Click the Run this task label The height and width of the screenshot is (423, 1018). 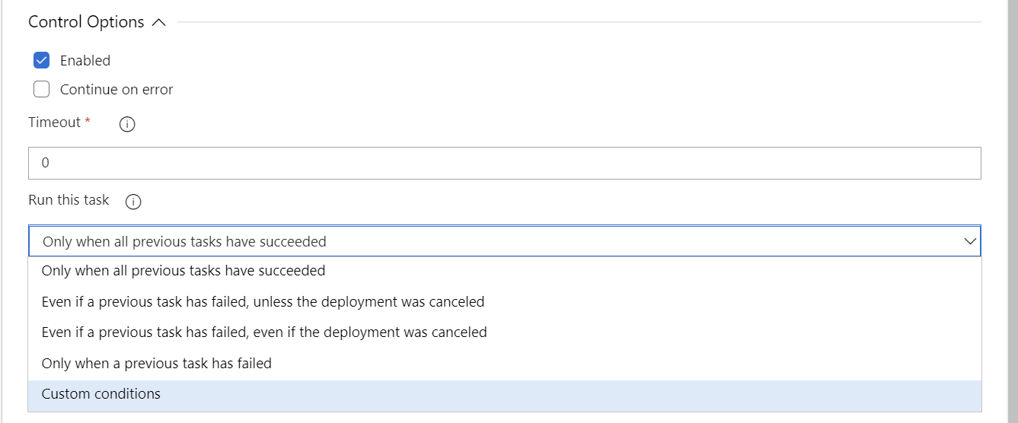coord(69,200)
